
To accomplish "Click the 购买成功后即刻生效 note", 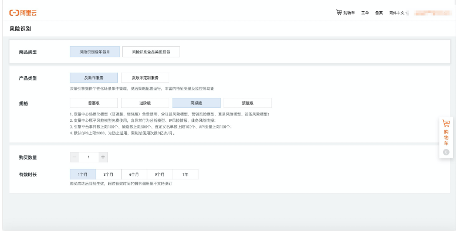I will pos(121,184).
